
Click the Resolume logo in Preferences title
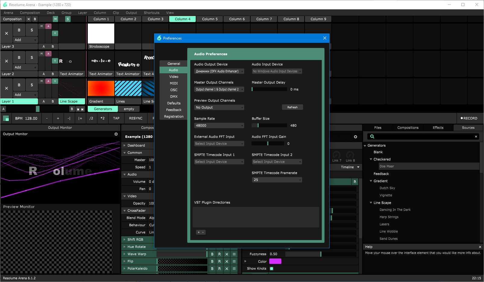click(159, 38)
